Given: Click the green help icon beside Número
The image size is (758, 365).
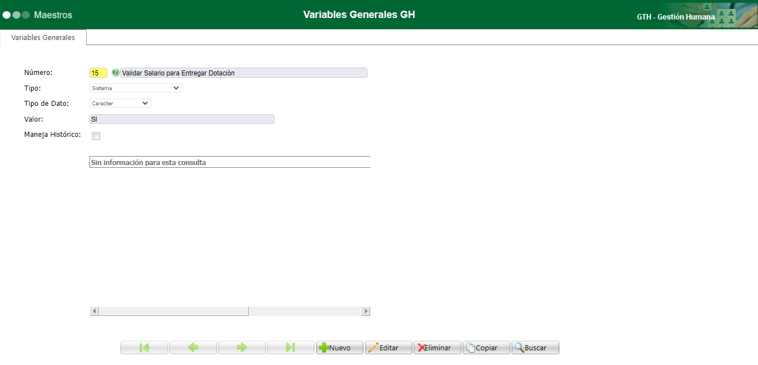Looking at the screenshot, I should 116,73.
